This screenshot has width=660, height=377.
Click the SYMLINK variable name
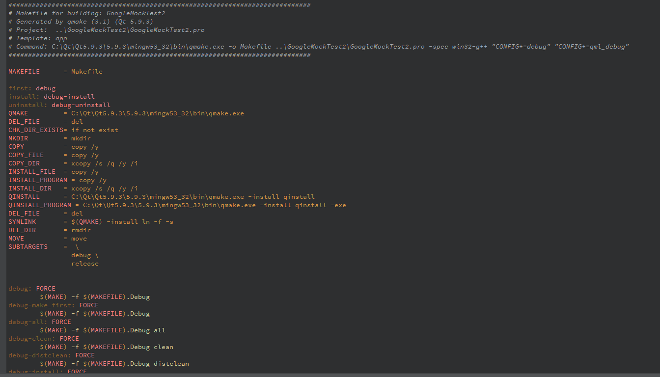point(22,222)
